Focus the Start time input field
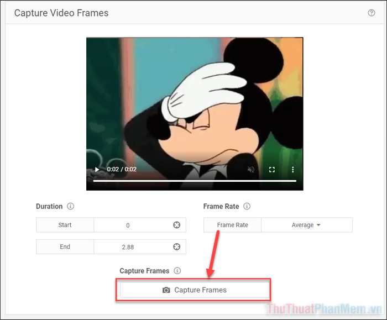The height and width of the screenshot is (320, 387). coord(128,225)
